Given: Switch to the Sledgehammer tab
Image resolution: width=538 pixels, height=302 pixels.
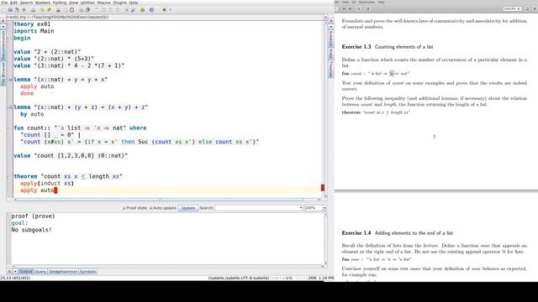Looking at the screenshot, I should pyautogui.click(x=63, y=272).
